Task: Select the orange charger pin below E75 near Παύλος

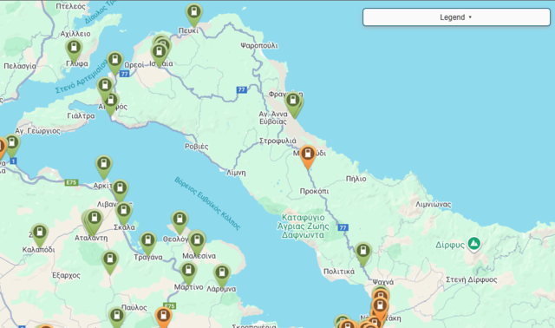Action: coord(164,318)
